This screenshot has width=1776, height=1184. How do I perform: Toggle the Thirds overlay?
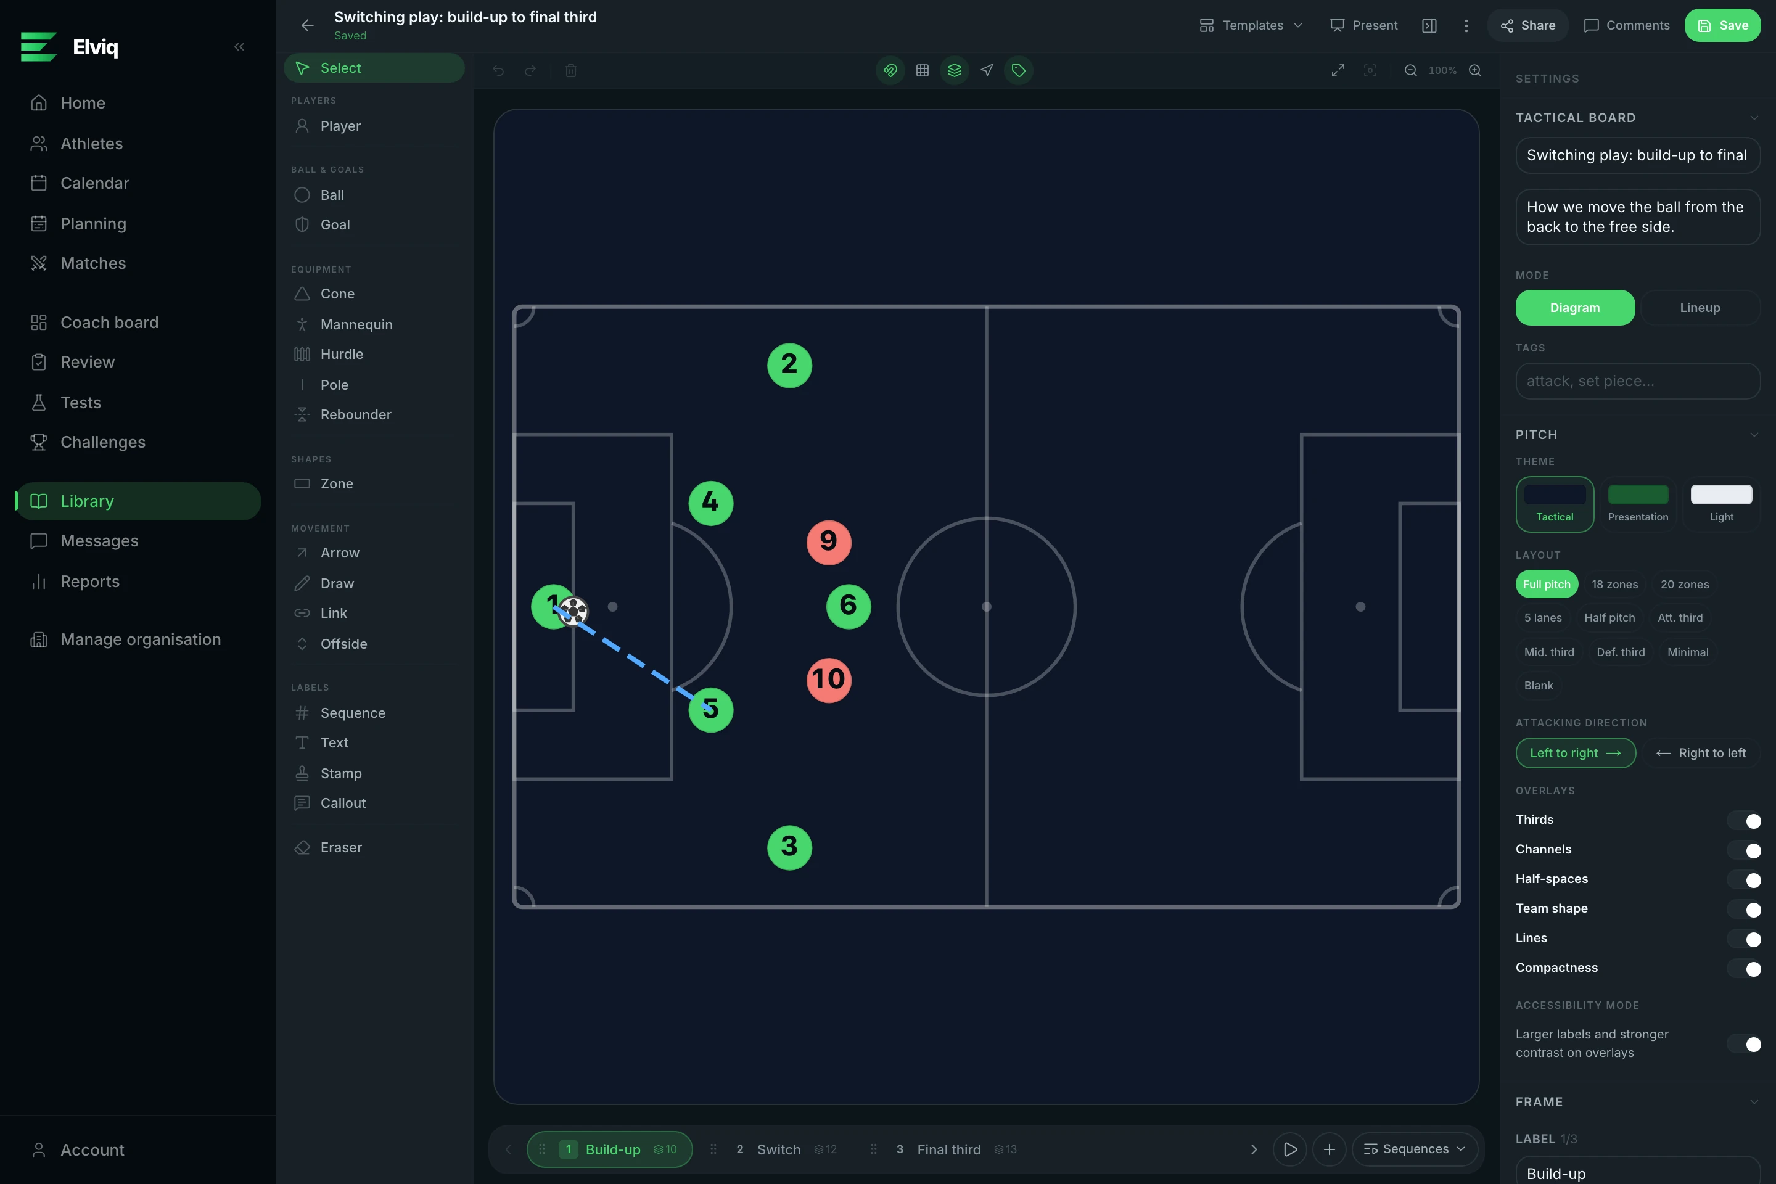coord(1743,820)
